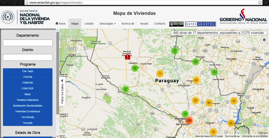Select the Viviendas Económicas program button
269x138 pixels.
click(x=28, y=111)
